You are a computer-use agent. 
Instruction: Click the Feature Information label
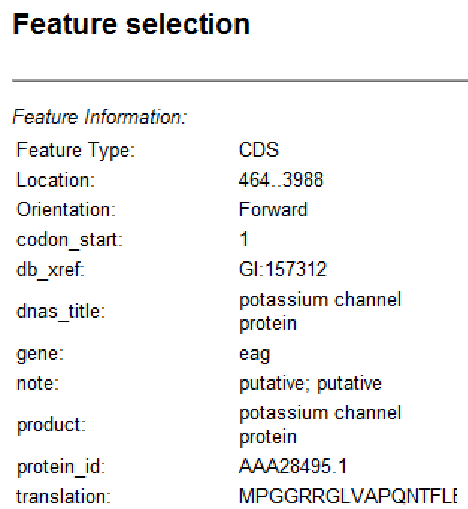[x=99, y=117]
